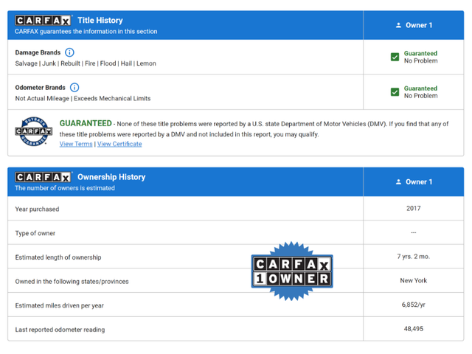Click 'Owned in the following states/provinces' label

[x=72, y=282]
